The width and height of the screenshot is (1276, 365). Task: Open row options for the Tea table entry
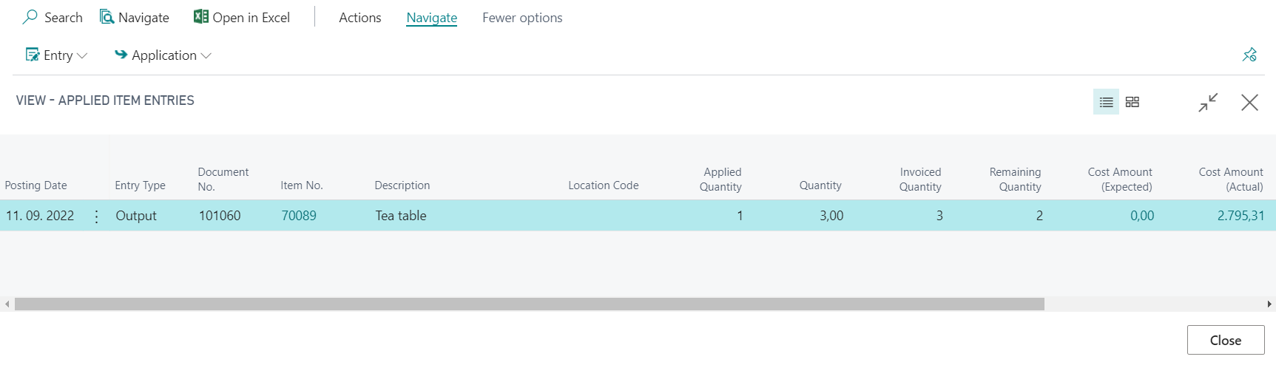(96, 216)
